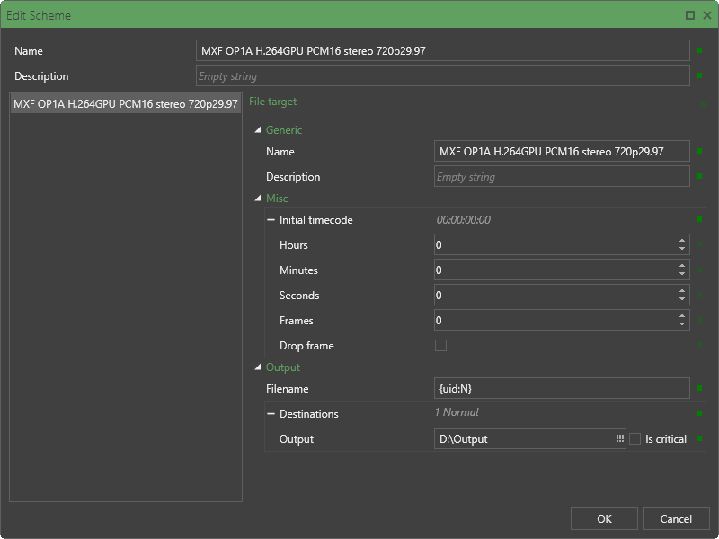Click the 00:00:00:00 timecode value
This screenshot has height=539, width=719.
[464, 220]
